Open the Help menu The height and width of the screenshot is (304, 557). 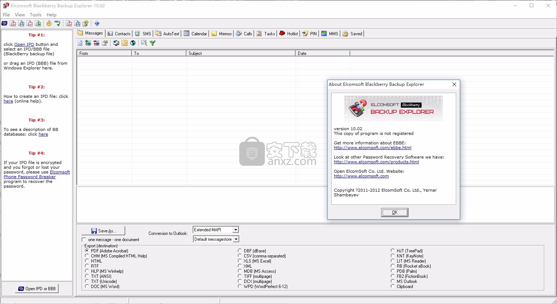pyautogui.click(x=51, y=15)
